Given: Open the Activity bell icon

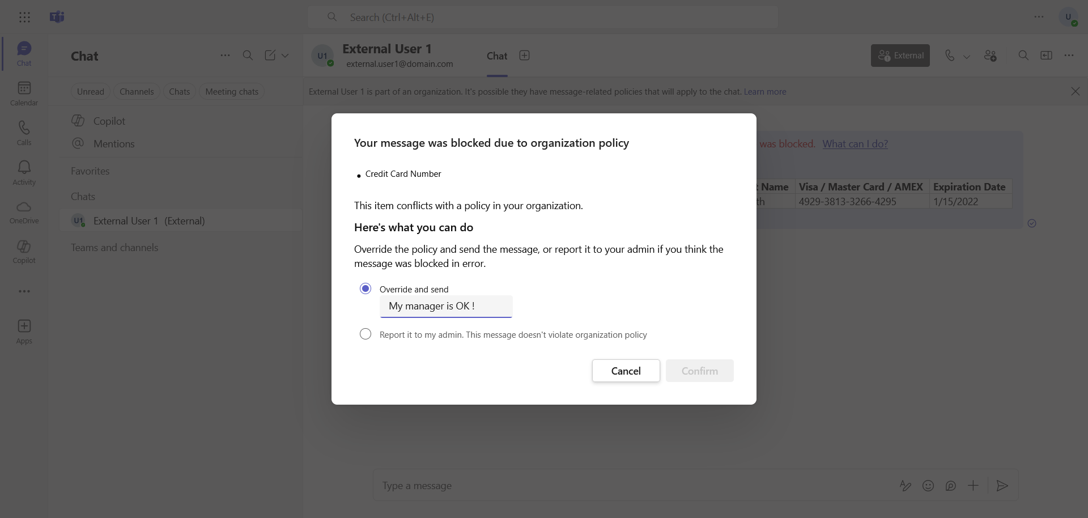Looking at the screenshot, I should coord(24,173).
